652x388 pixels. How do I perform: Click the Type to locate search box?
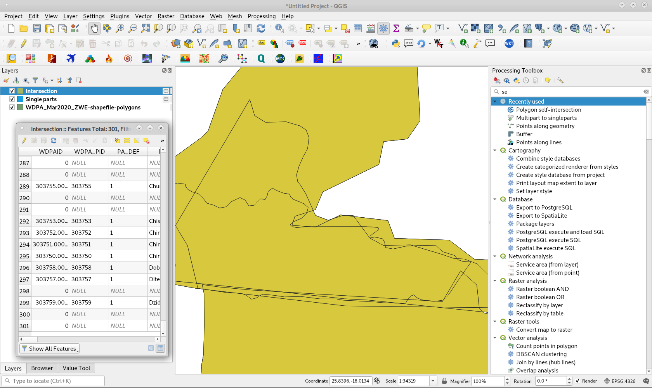(x=53, y=381)
